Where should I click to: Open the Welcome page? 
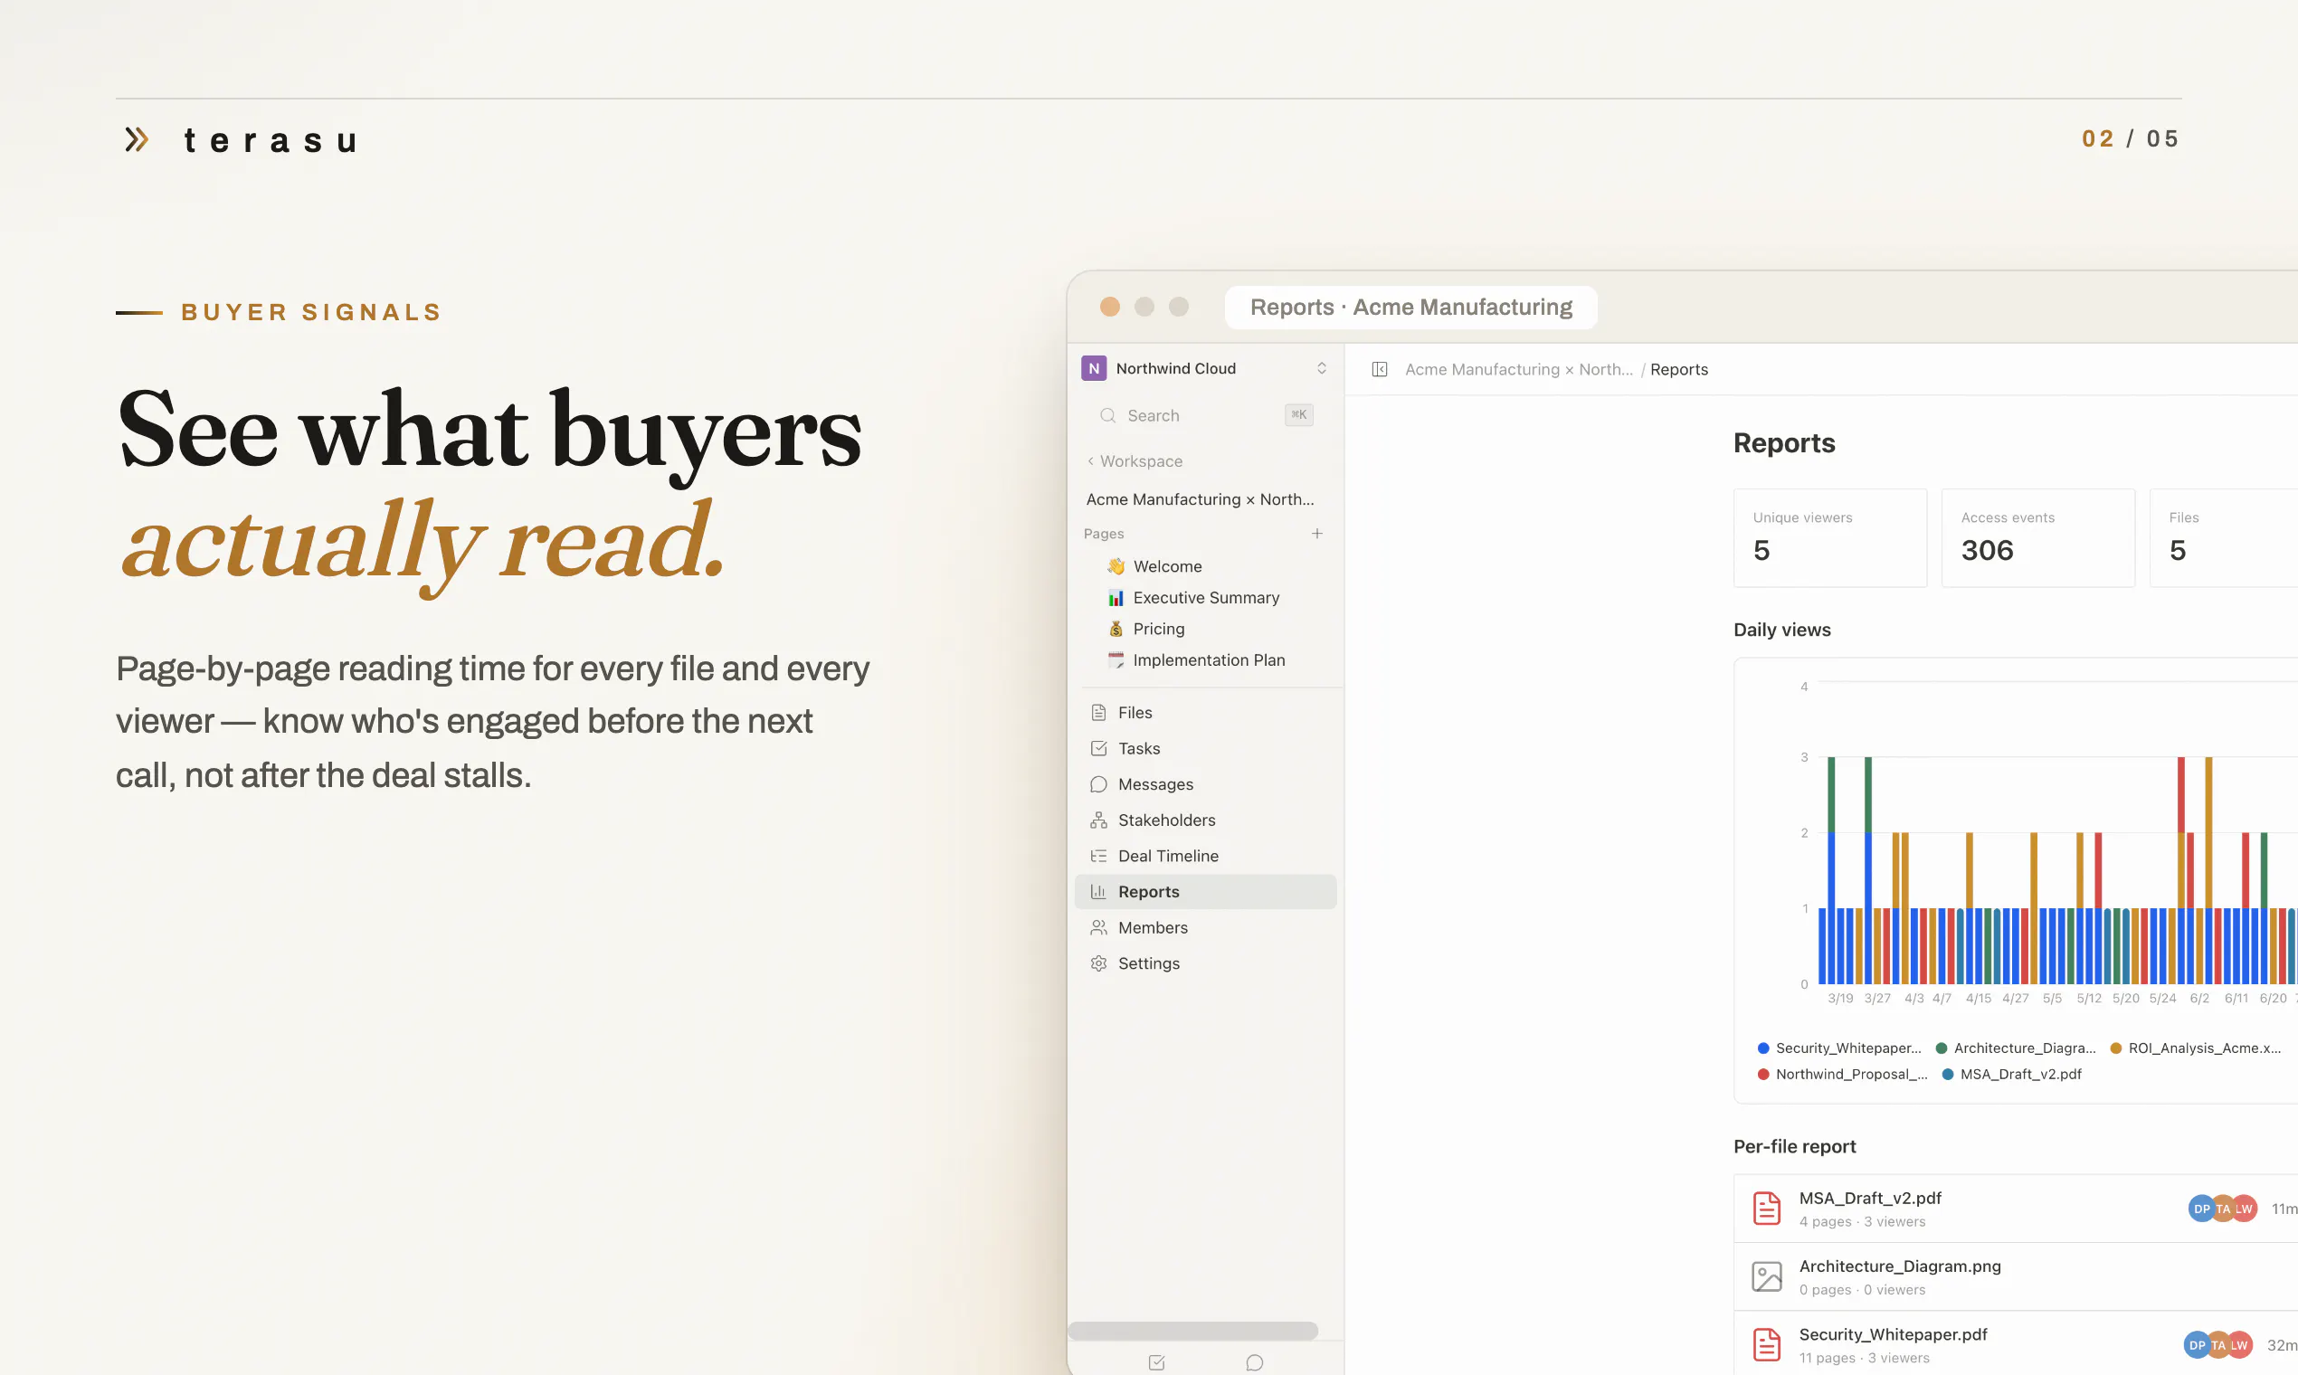pos(1166,566)
